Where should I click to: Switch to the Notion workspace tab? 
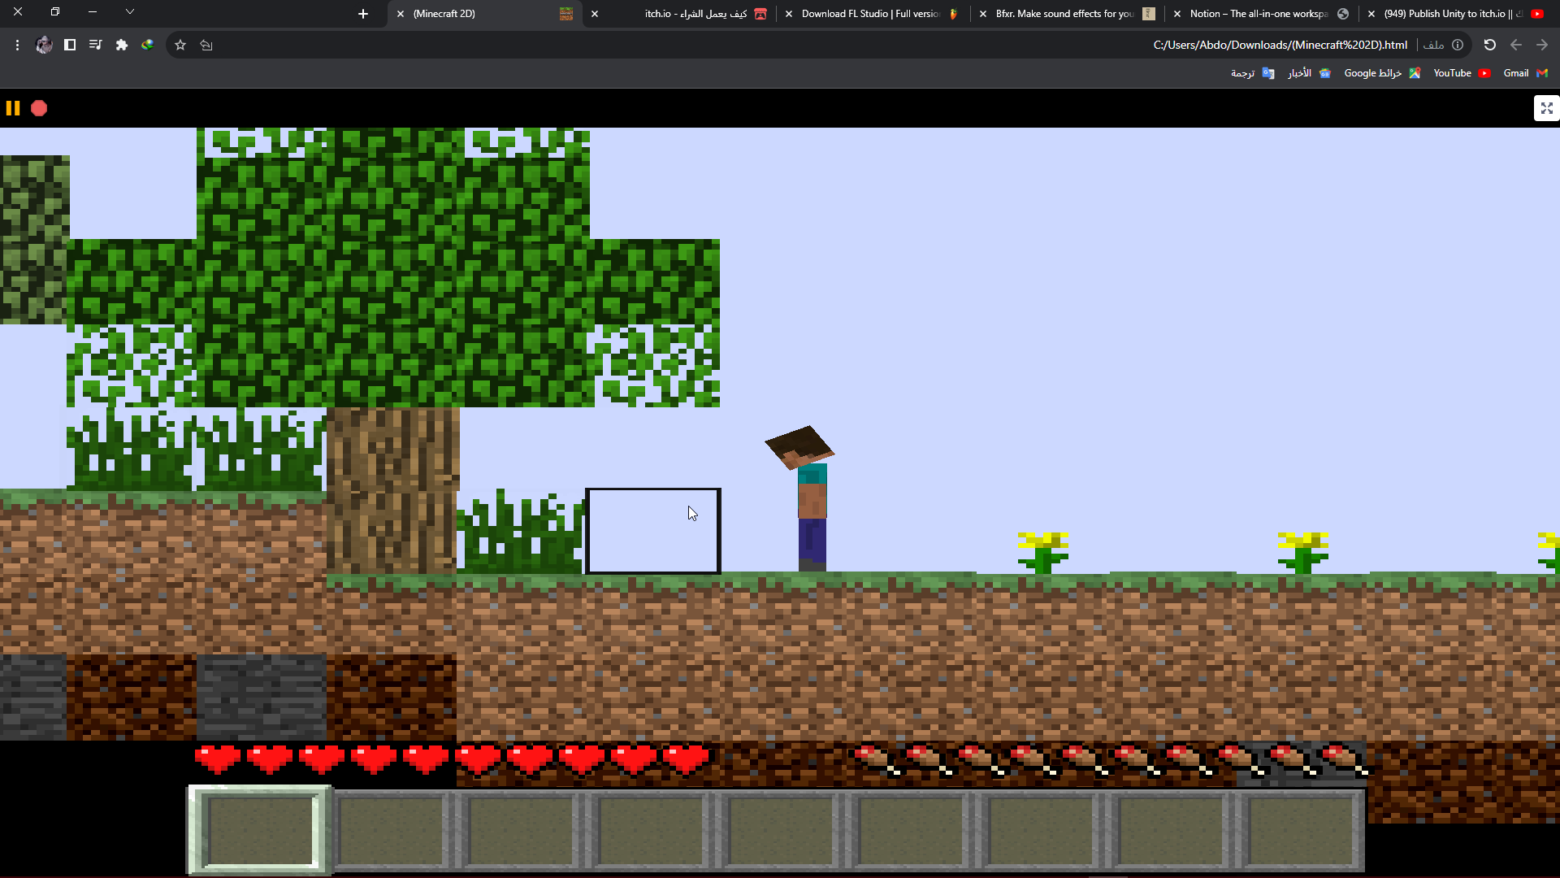[1263, 14]
